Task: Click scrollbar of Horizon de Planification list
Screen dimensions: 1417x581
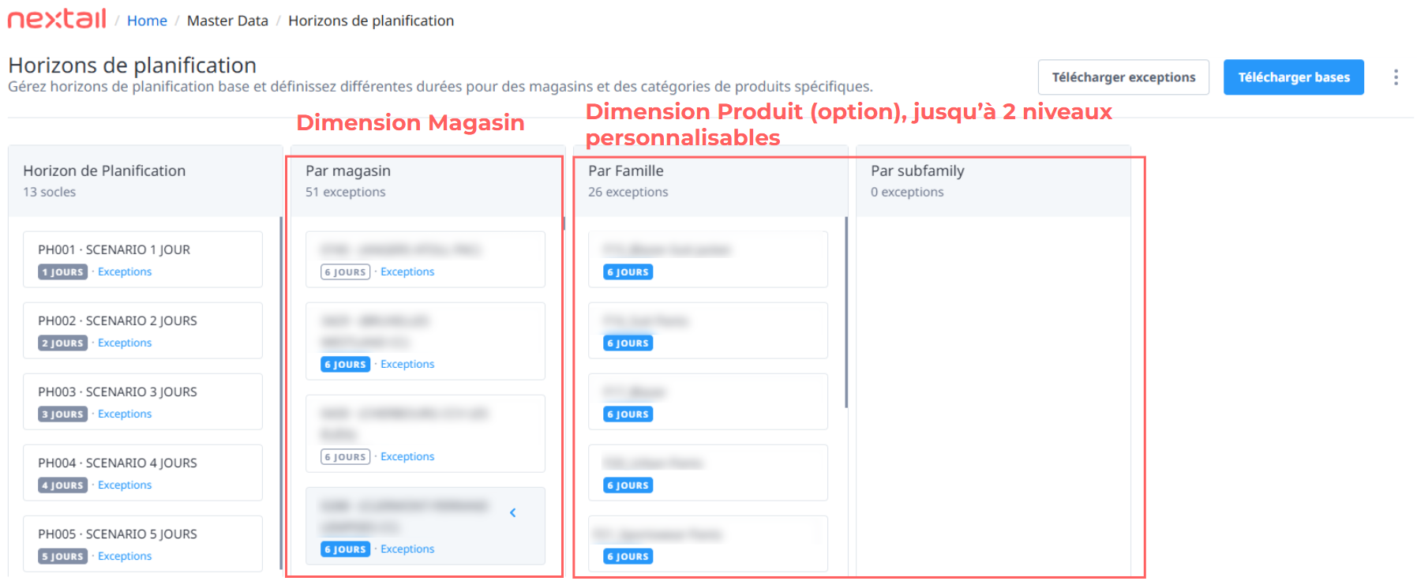Action: (x=281, y=393)
